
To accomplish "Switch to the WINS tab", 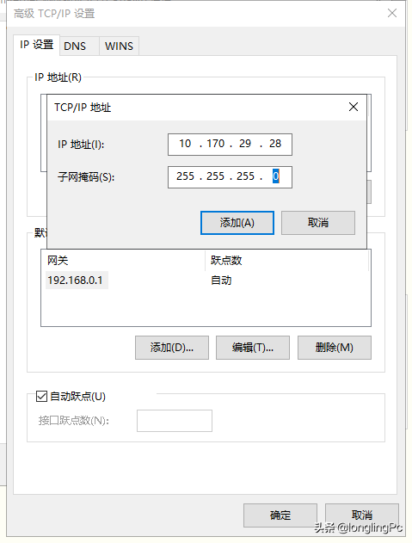I will click(119, 46).
